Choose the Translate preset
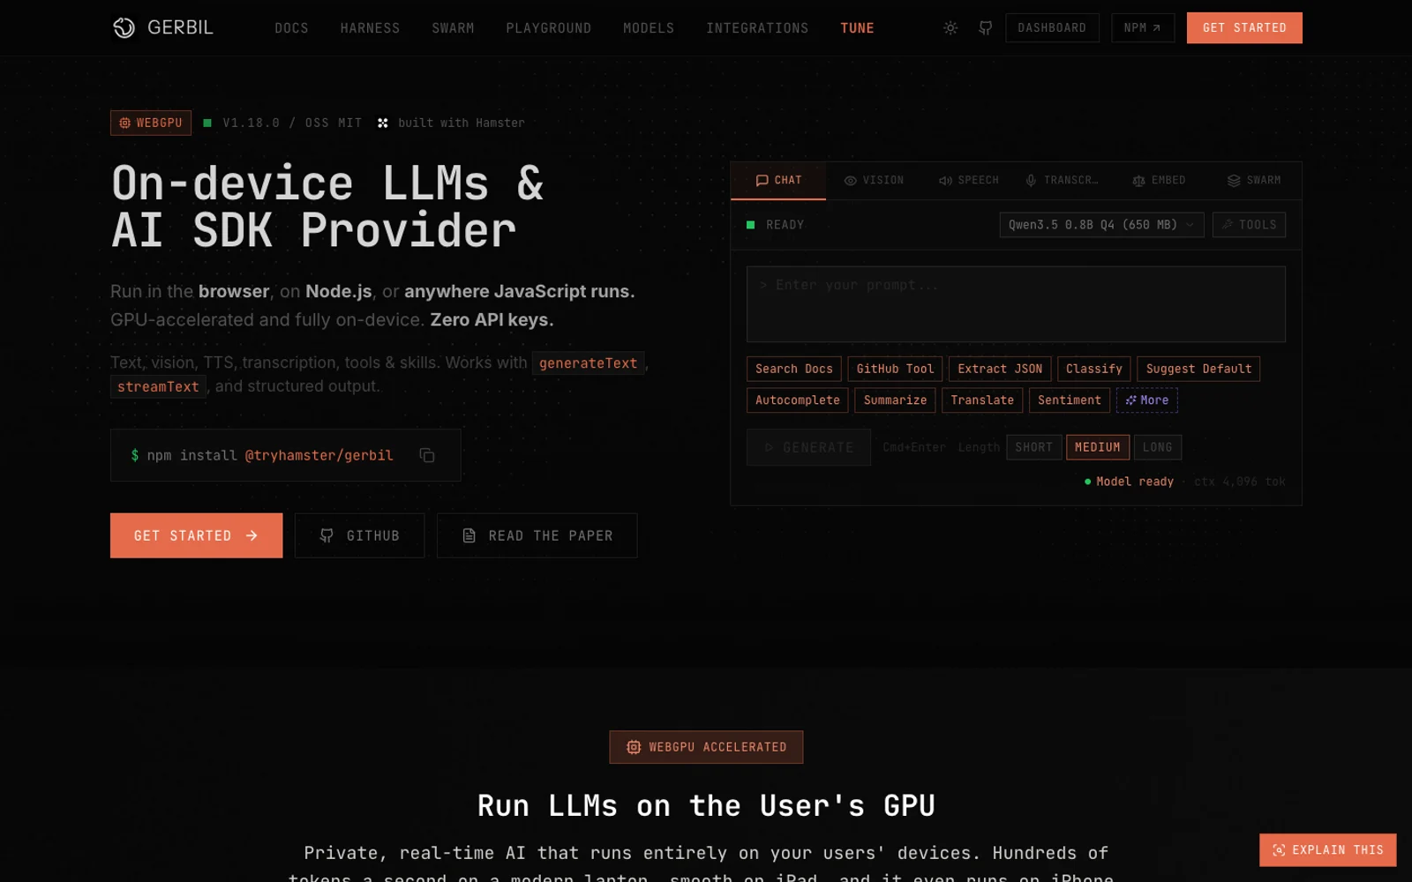The width and height of the screenshot is (1412, 882). pyautogui.click(x=981, y=400)
